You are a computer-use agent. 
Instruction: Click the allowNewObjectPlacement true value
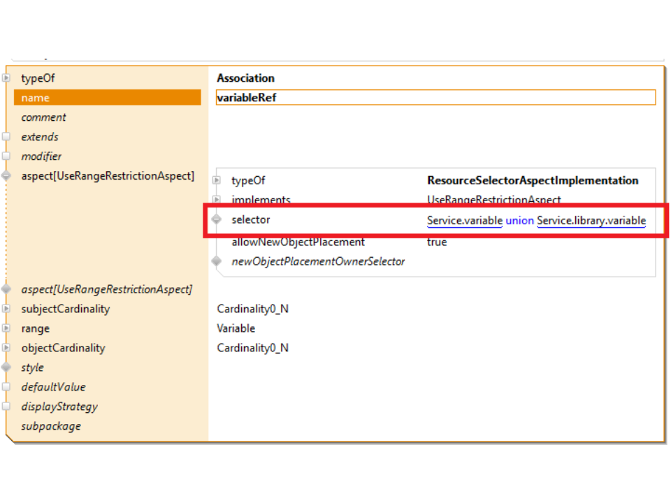437,242
